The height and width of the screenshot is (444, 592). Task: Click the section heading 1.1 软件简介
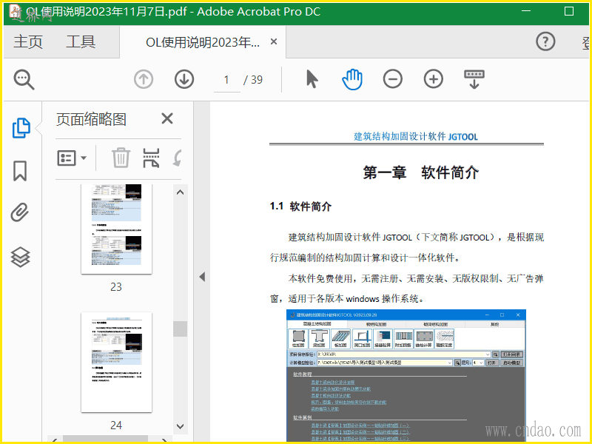(x=300, y=206)
